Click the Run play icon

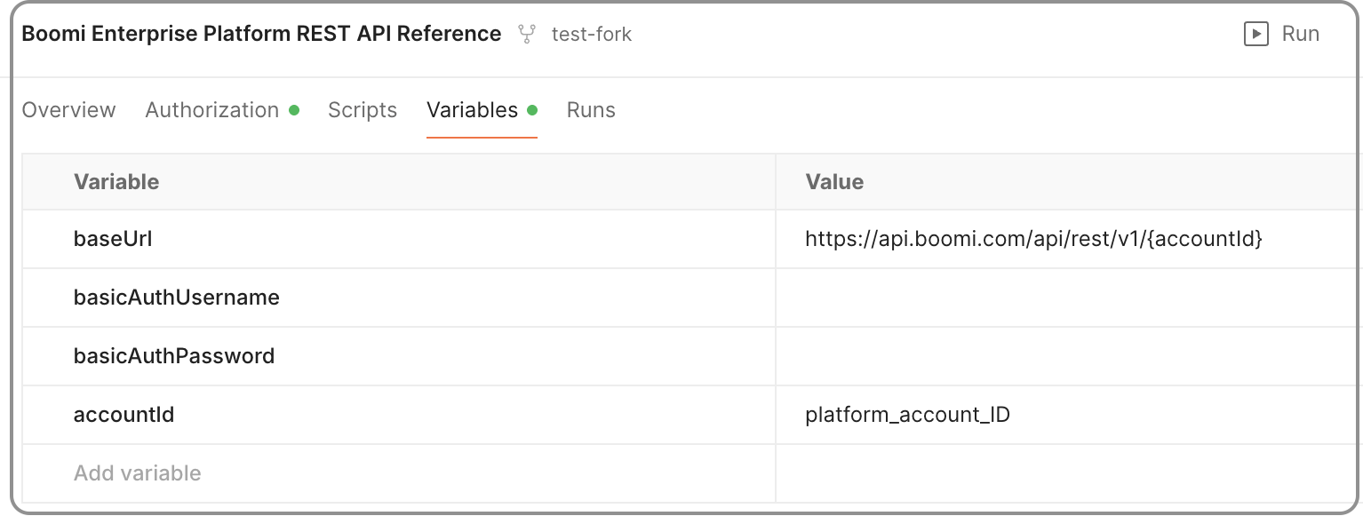[1256, 33]
